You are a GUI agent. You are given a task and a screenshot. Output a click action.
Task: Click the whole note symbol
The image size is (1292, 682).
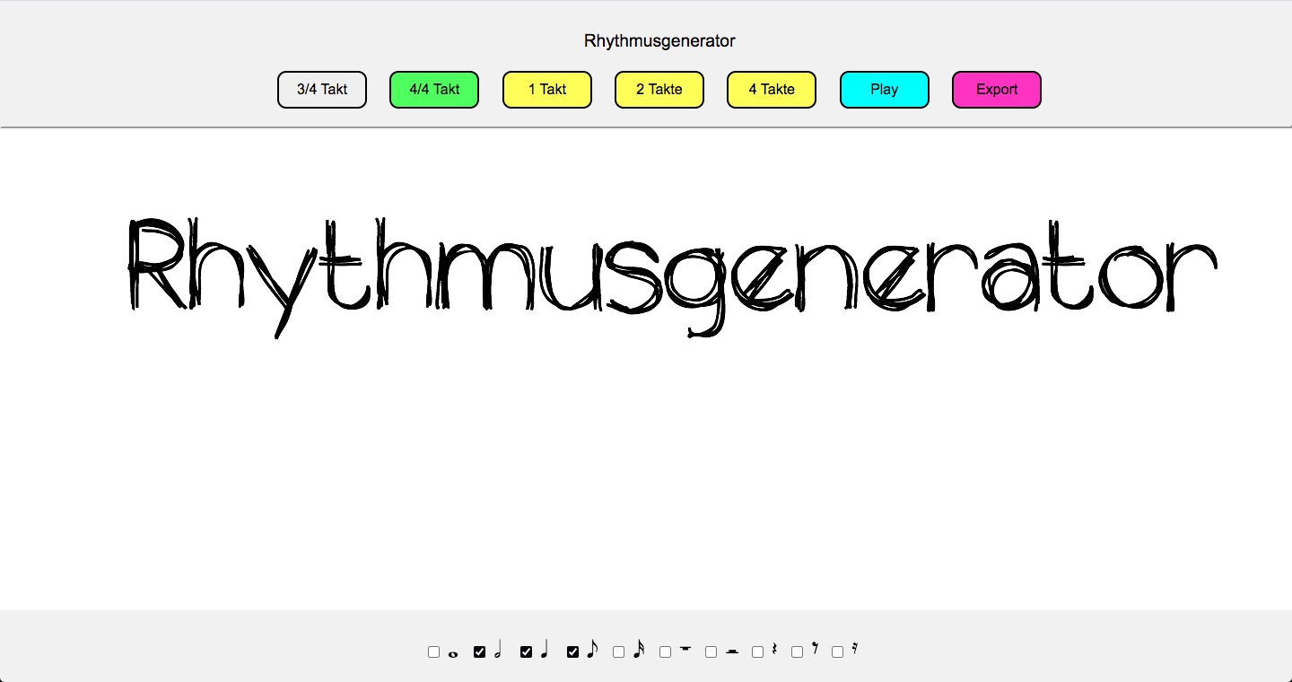[x=453, y=654]
